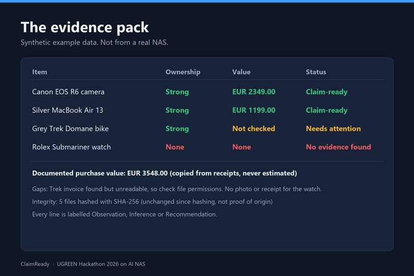Click 'Strong' ownership in the Canon EOS R6 row
Viewport: 414px width, 276px height.
(177, 92)
